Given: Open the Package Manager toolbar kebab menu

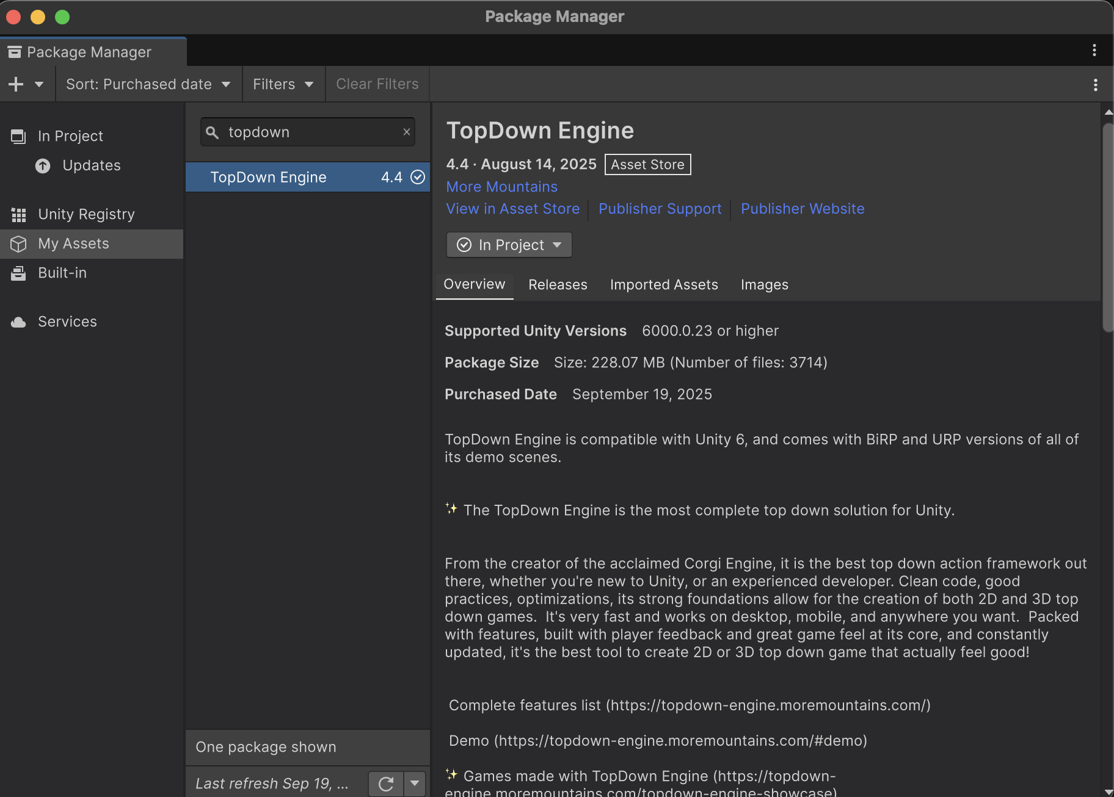Looking at the screenshot, I should tap(1096, 85).
